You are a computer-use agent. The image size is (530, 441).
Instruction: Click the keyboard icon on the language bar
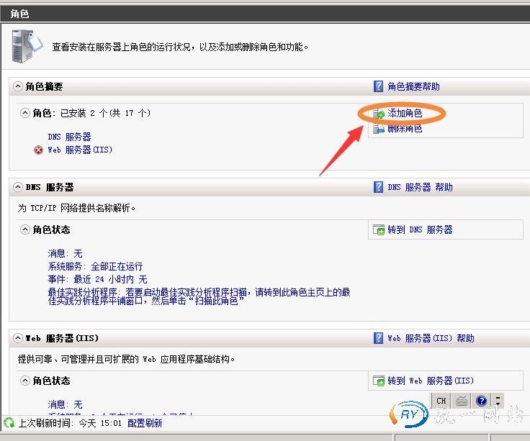[462, 401]
